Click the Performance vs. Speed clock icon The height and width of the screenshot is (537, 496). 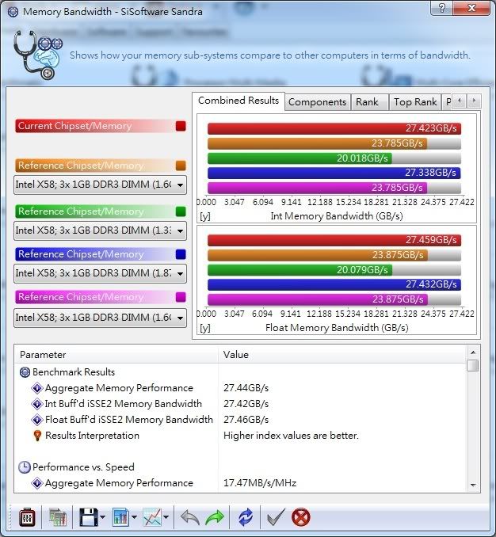24,467
